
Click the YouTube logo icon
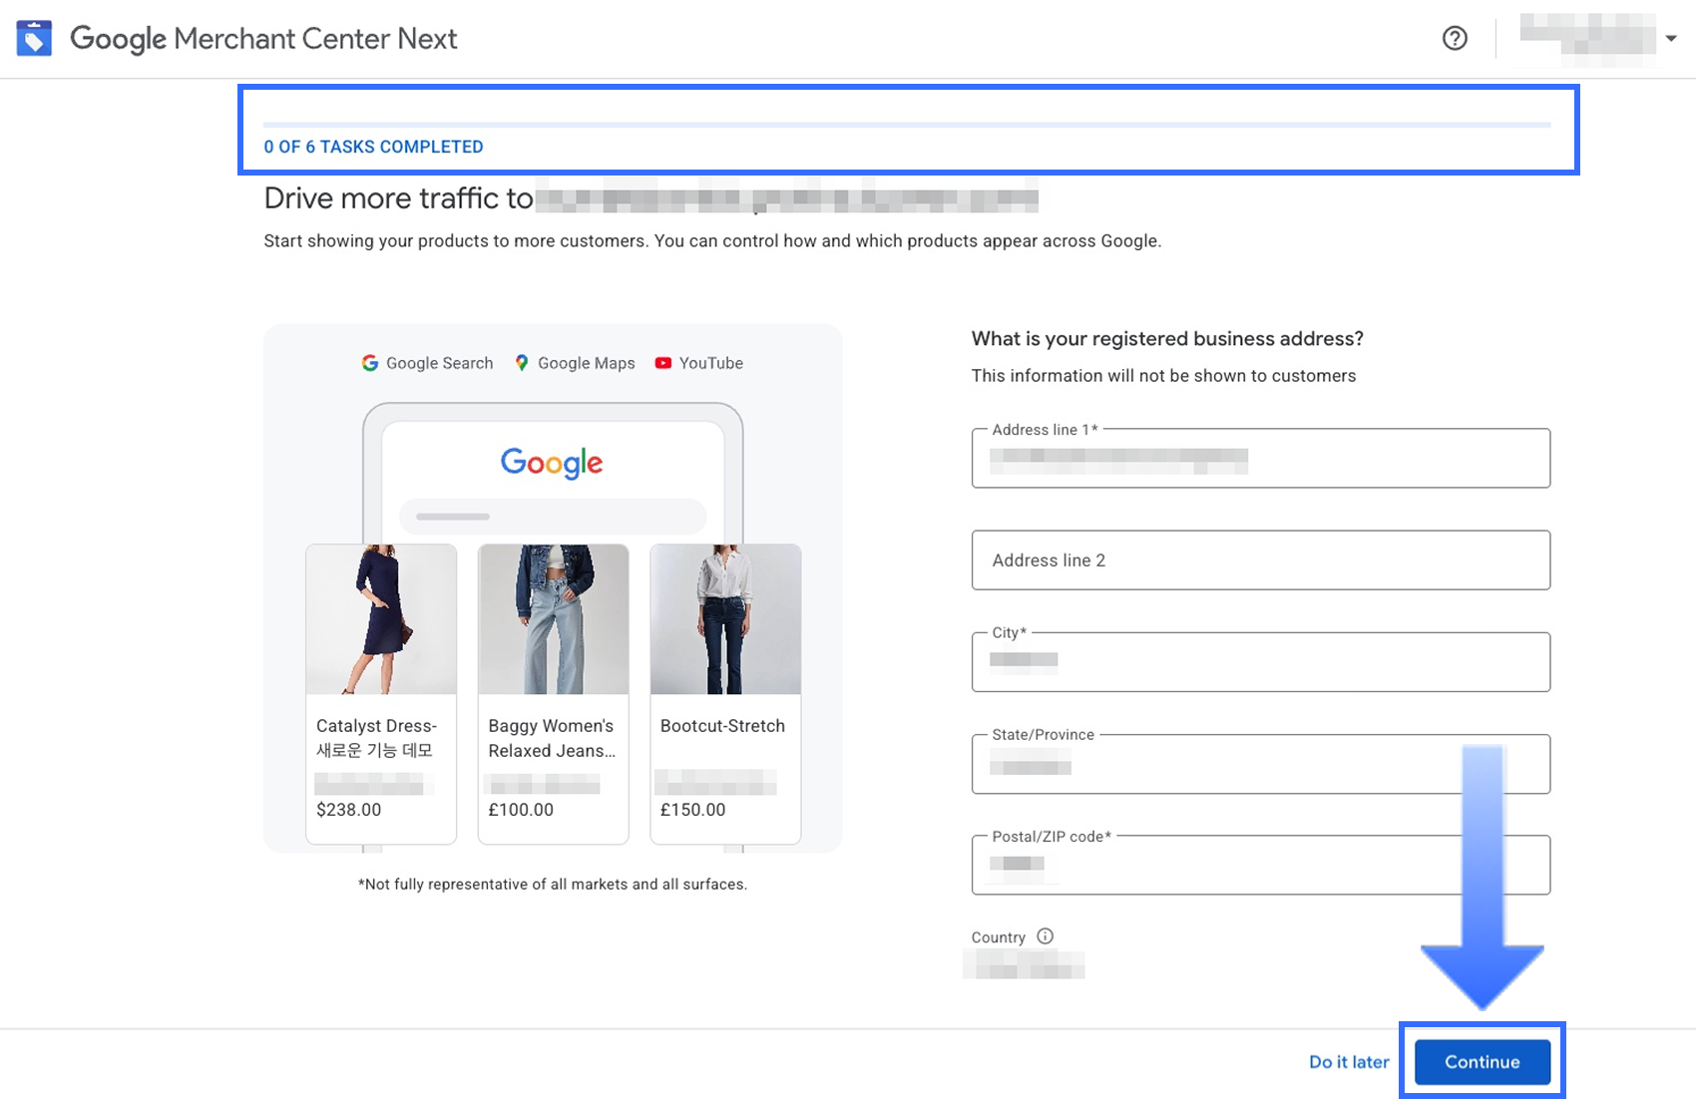click(663, 363)
